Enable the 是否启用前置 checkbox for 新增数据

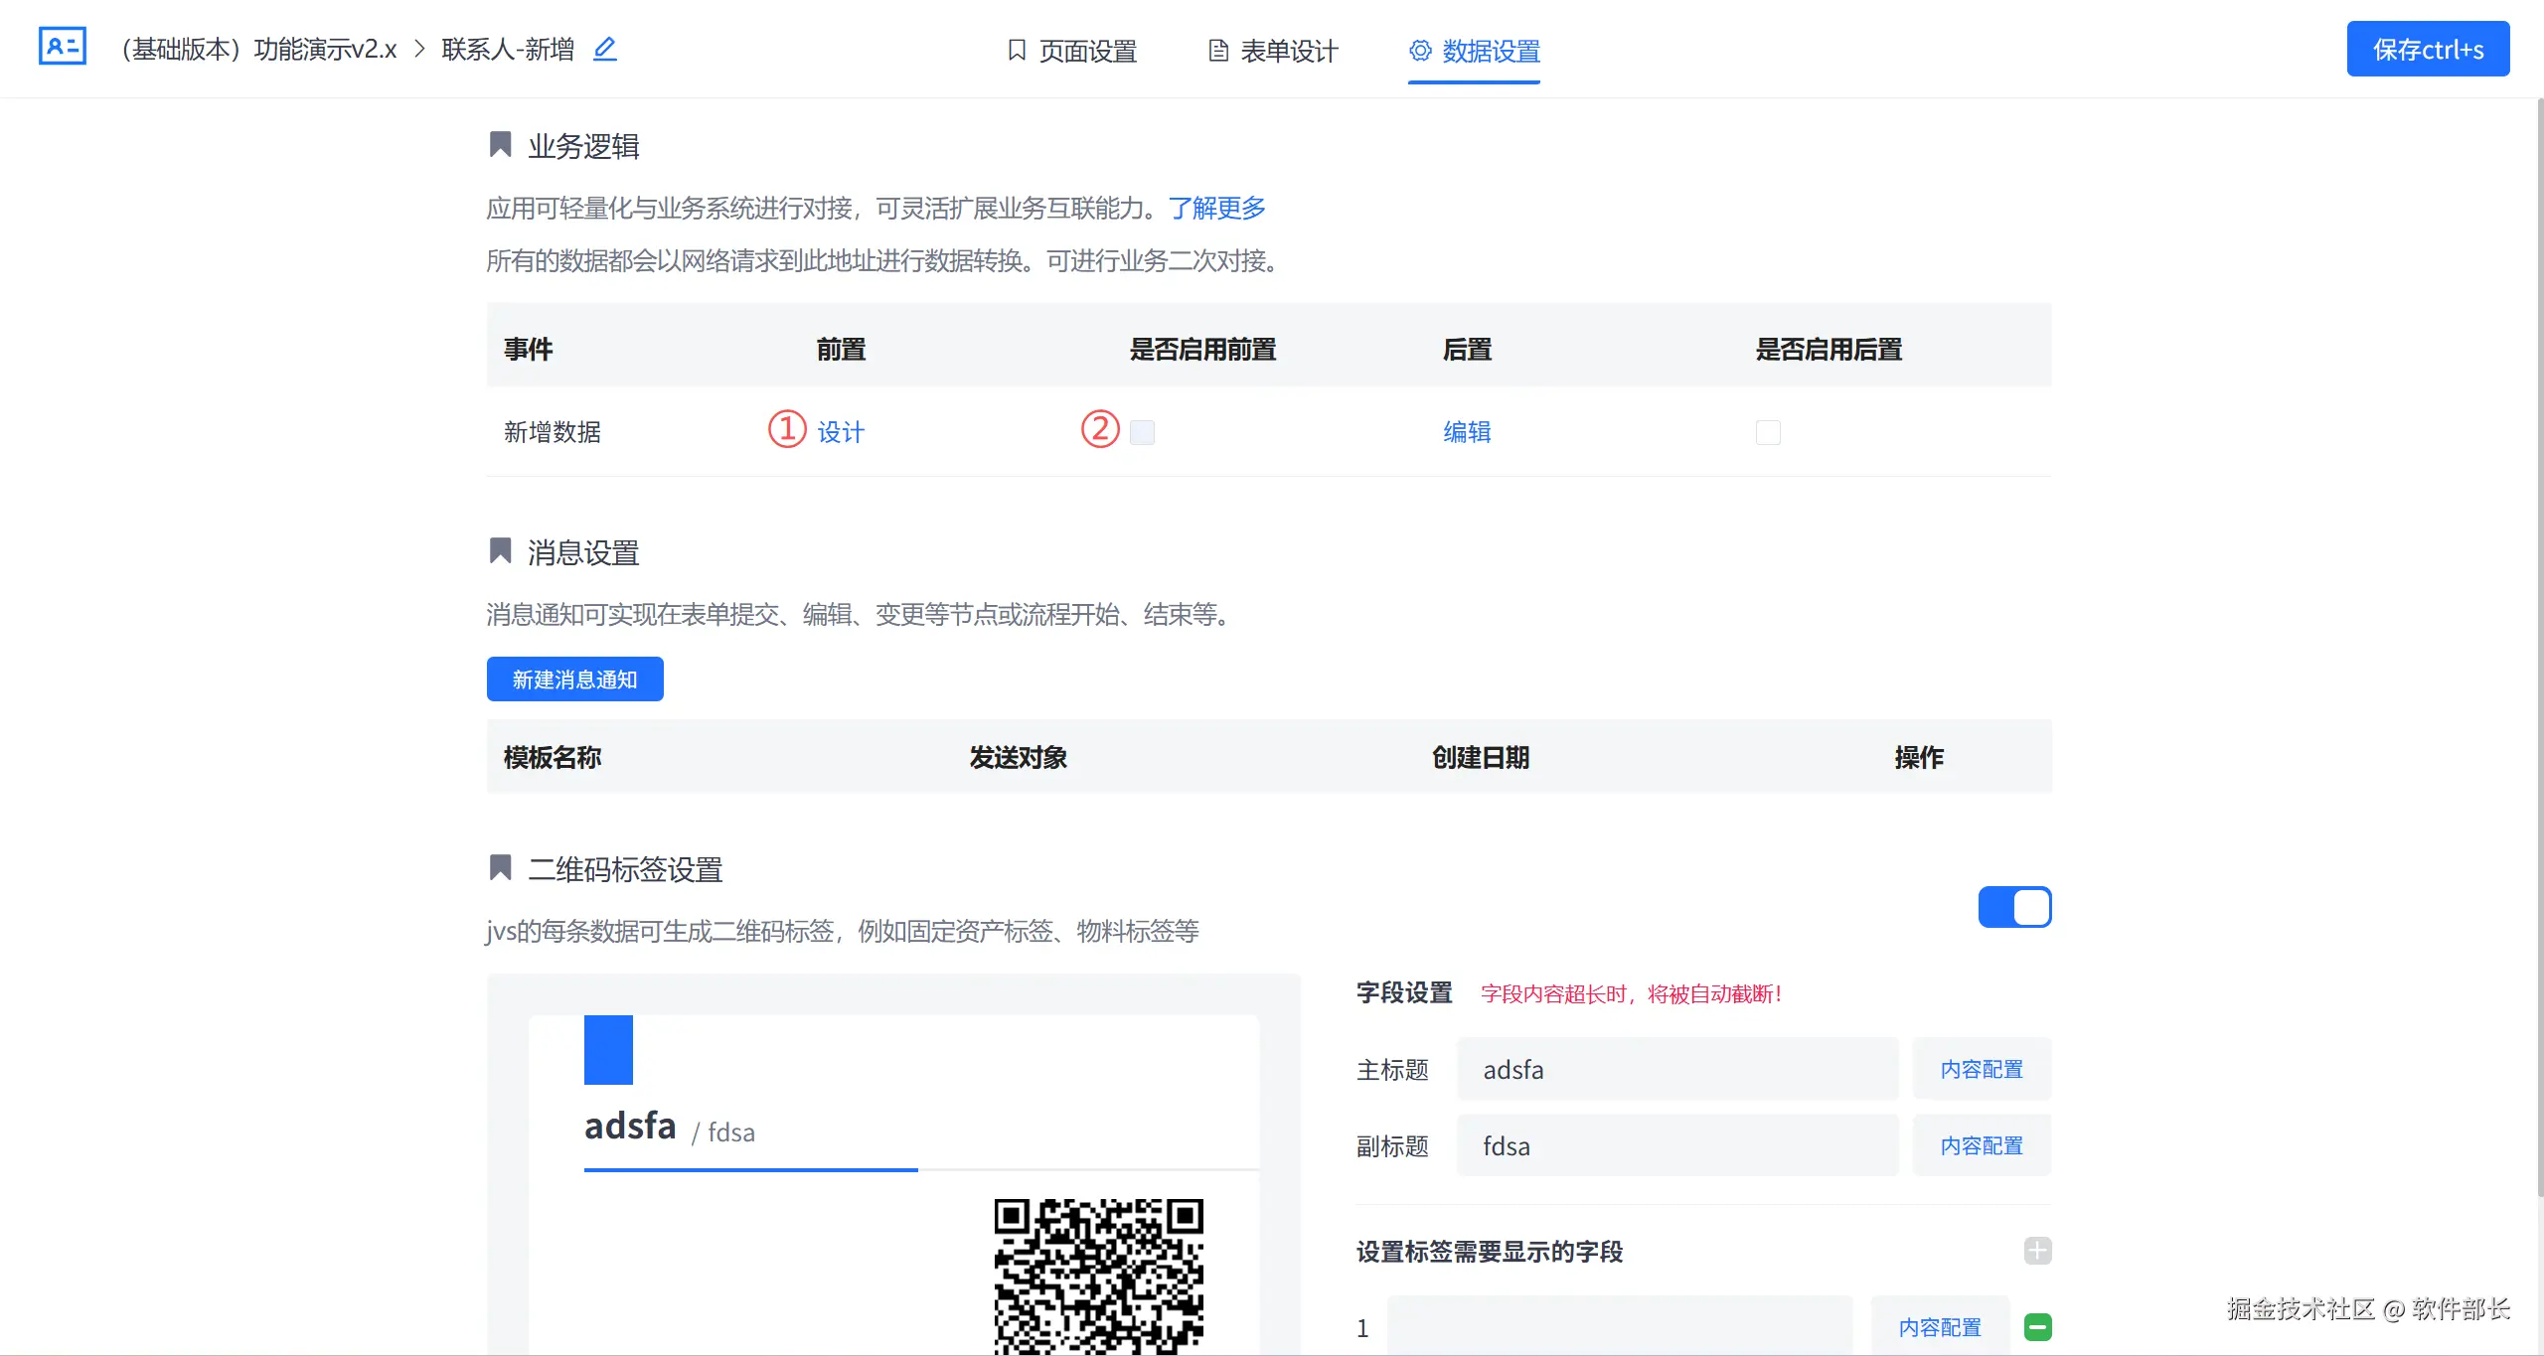pyautogui.click(x=1142, y=432)
